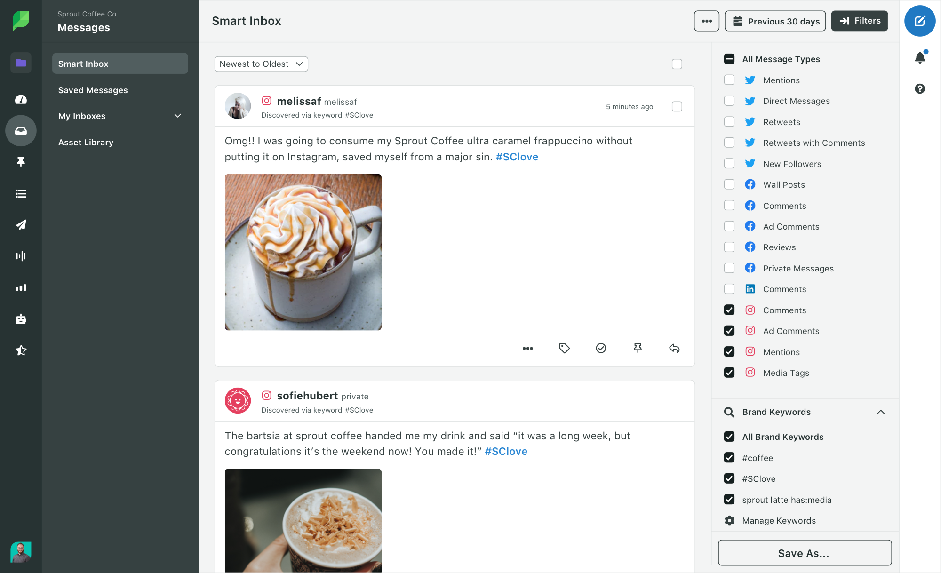
Task: Click the melissaf post coffee drink thumbnail
Action: 303,251
